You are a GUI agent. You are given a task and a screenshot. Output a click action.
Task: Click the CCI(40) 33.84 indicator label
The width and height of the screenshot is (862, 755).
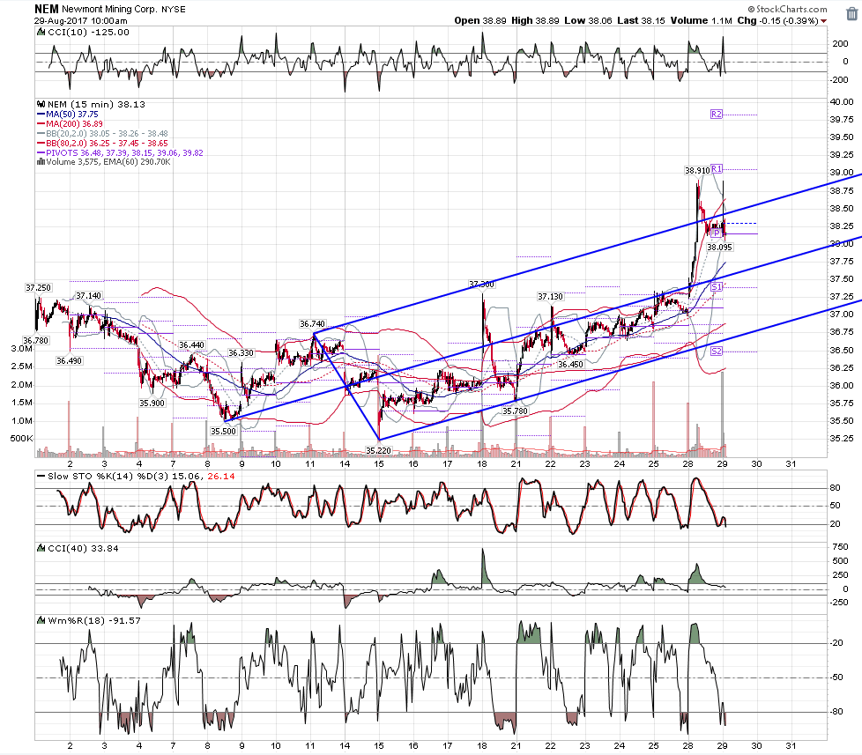[83, 548]
